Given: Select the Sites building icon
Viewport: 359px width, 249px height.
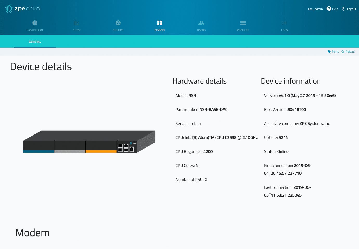Looking at the screenshot, I should tap(76, 23).
